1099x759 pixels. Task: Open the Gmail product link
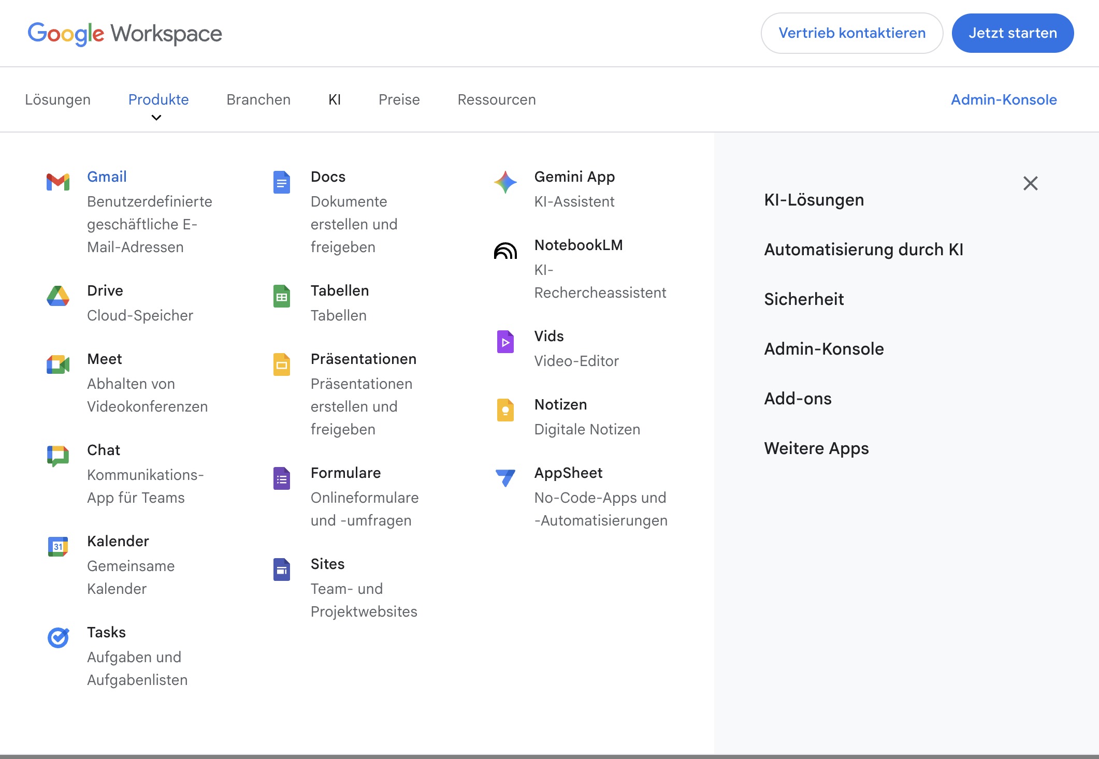pyautogui.click(x=107, y=177)
